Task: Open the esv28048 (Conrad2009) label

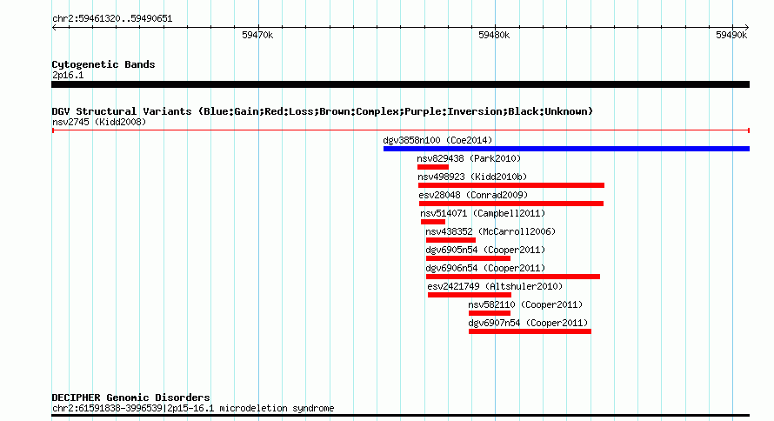Action: [473, 195]
